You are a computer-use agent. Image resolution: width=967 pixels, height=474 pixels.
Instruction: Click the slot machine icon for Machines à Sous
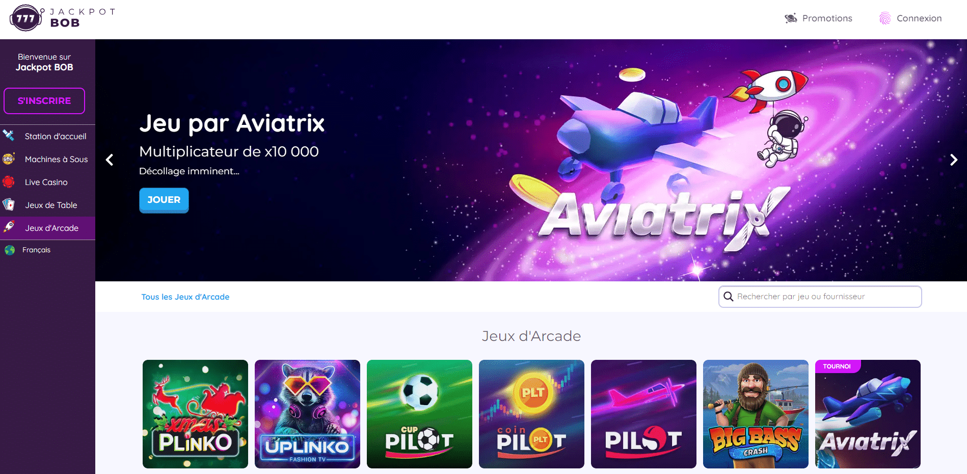click(x=9, y=159)
